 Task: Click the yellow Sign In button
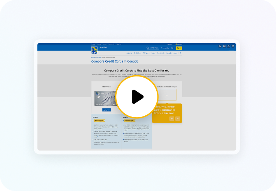pyautogui.click(x=179, y=48)
